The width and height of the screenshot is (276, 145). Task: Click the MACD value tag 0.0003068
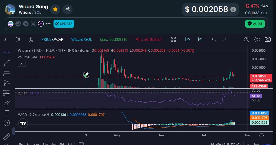259,113
